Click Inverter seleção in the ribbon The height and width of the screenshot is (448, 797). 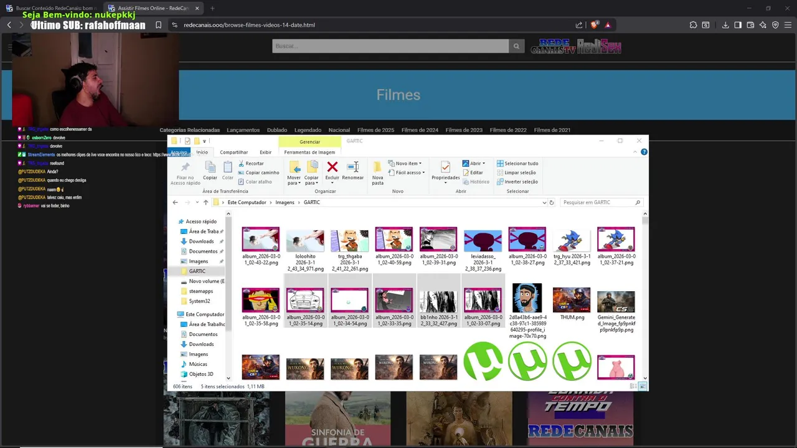[x=517, y=182]
